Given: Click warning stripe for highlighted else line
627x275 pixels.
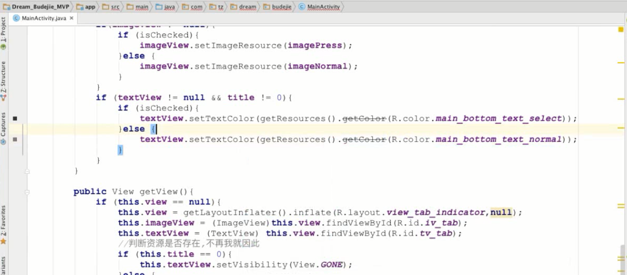Looking at the screenshot, I should click(621, 128).
